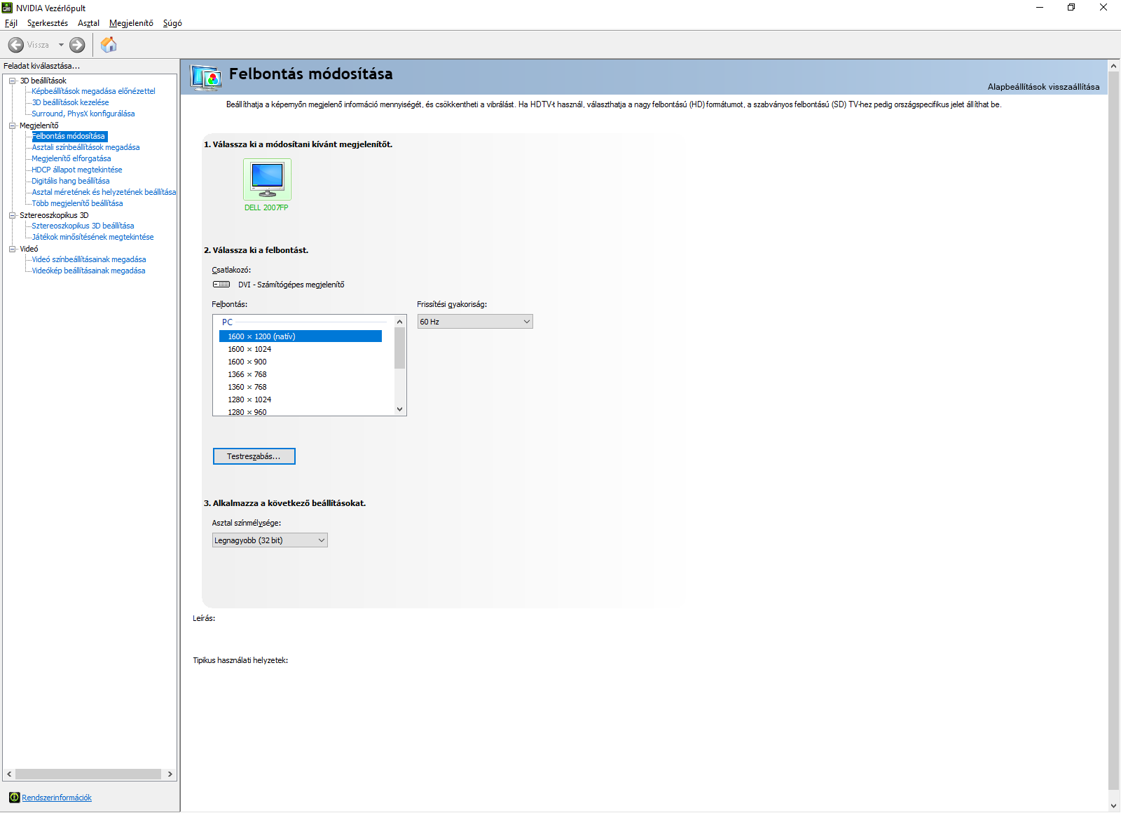
Task: Open the Back history dropdown arrow
Action: [61, 45]
